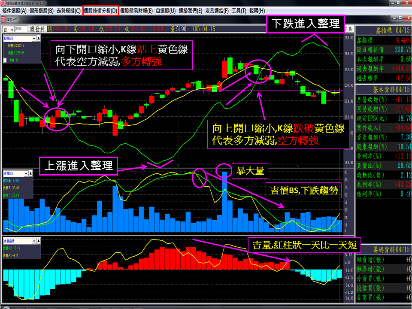
Task: Select the 融券增(張) row
Action: coord(383,269)
